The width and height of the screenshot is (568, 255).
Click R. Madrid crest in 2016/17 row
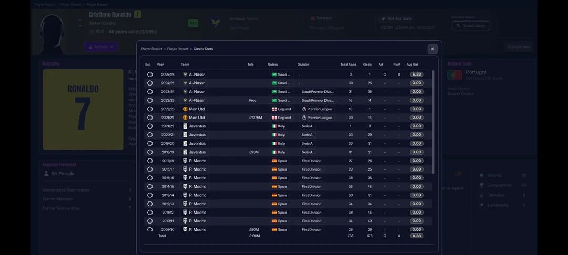click(x=185, y=169)
